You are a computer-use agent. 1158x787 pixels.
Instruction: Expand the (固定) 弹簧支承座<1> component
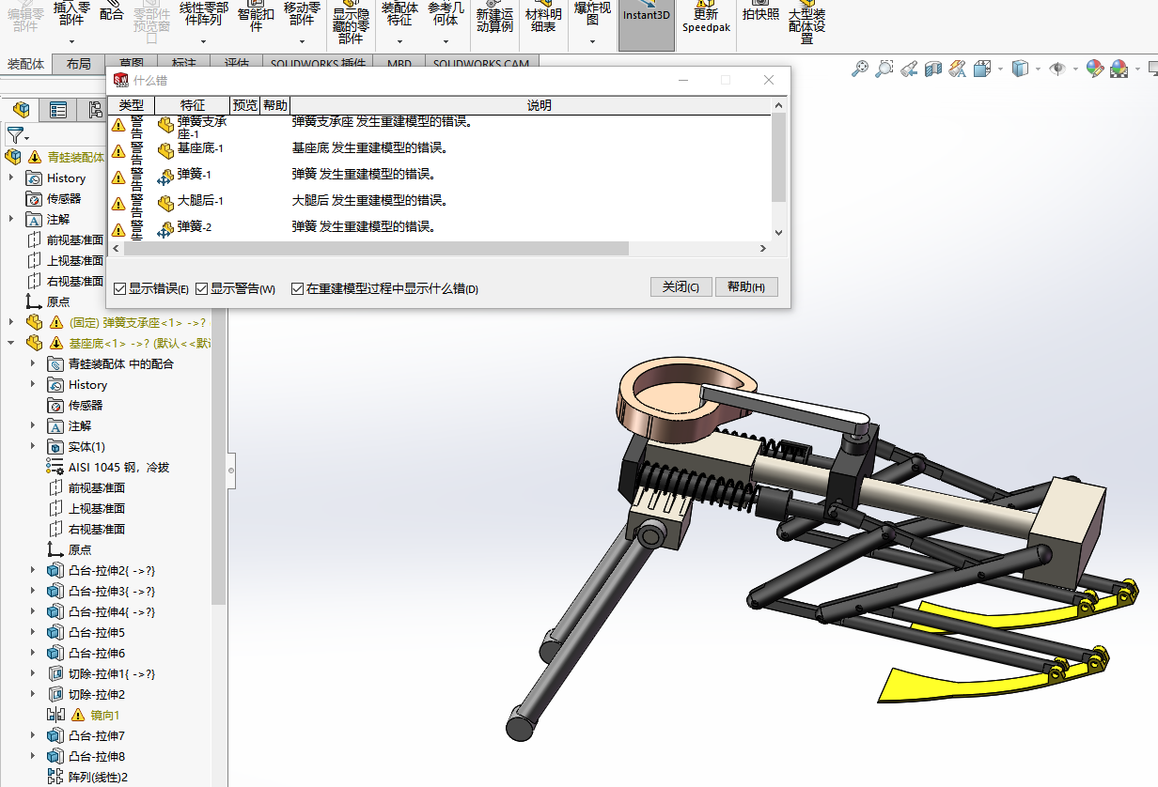click(11, 322)
